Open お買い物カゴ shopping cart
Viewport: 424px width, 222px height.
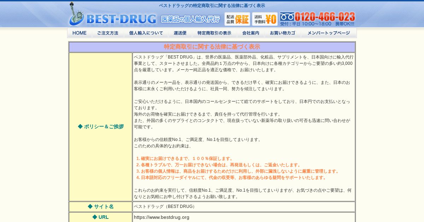coord(283,33)
